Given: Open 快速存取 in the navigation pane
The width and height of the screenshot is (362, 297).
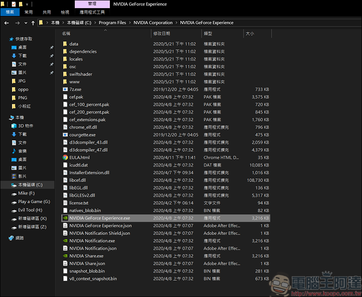Looking at the screenshot, I should coord(24,39).
